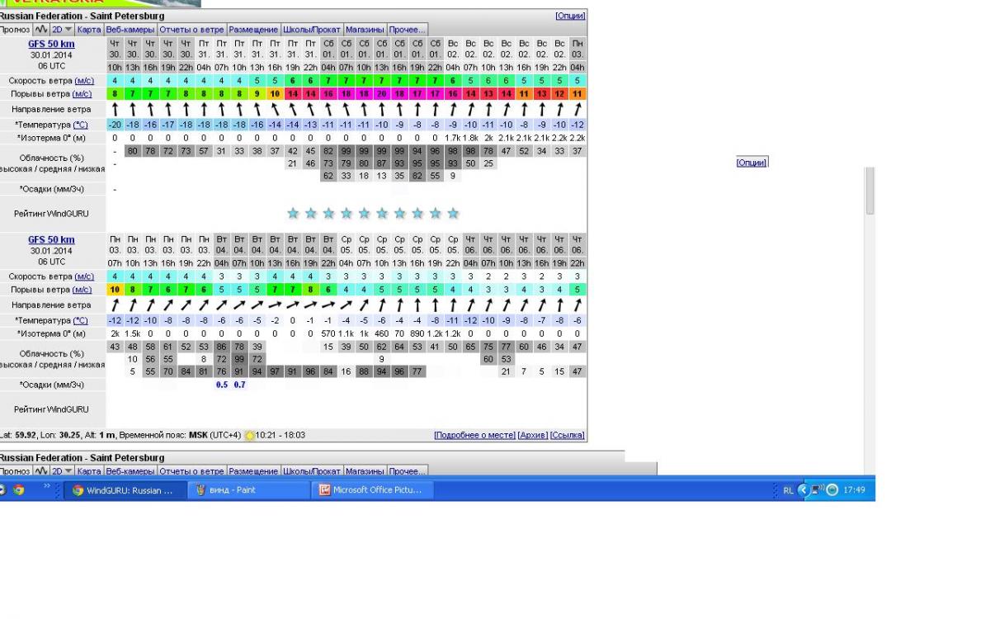990x619 pixels.
Task: Click the Подробнее о месте link
Action: 474,435
